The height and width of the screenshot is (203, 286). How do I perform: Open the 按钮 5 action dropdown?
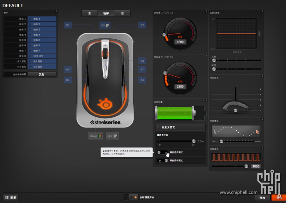[42, 40]
